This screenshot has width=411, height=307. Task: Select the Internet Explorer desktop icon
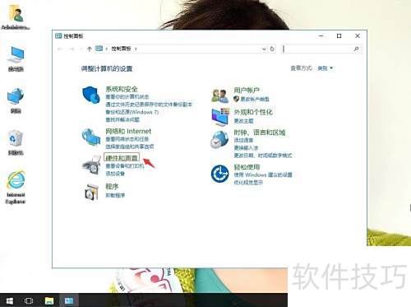click(16, 188)
